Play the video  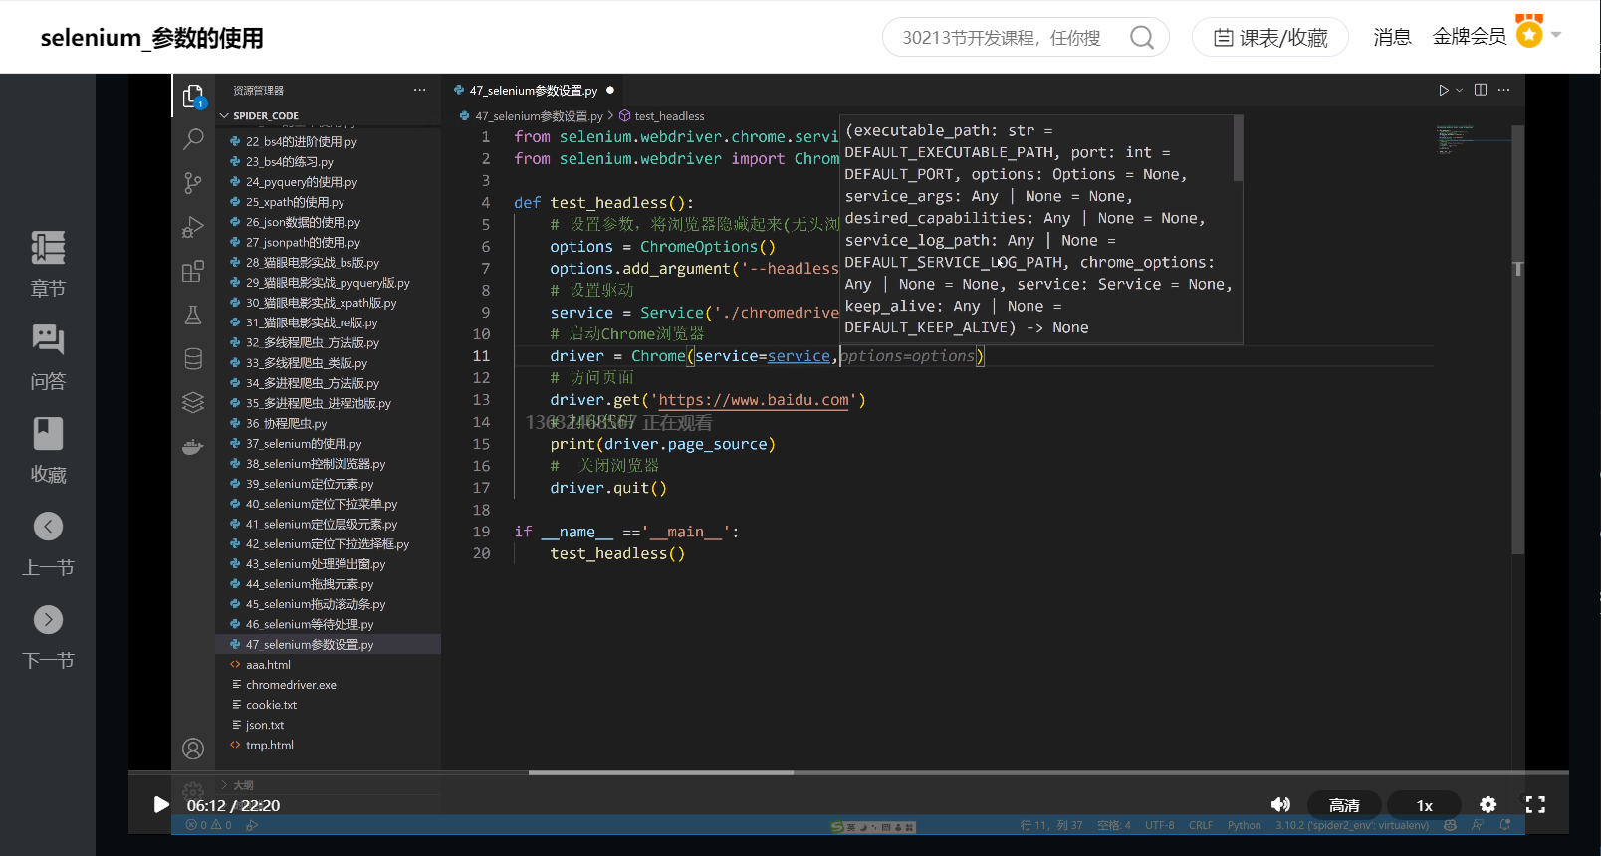coord(160,804)
